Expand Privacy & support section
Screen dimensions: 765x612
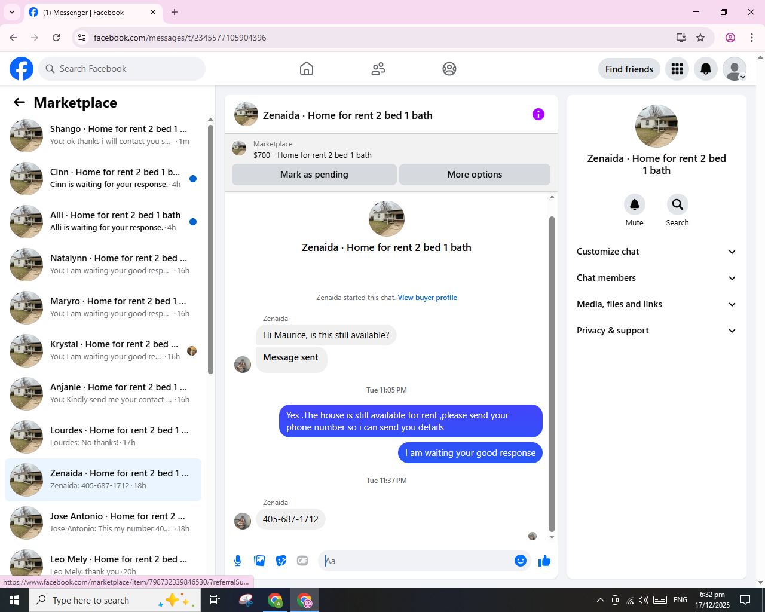[x=656, y=331]
